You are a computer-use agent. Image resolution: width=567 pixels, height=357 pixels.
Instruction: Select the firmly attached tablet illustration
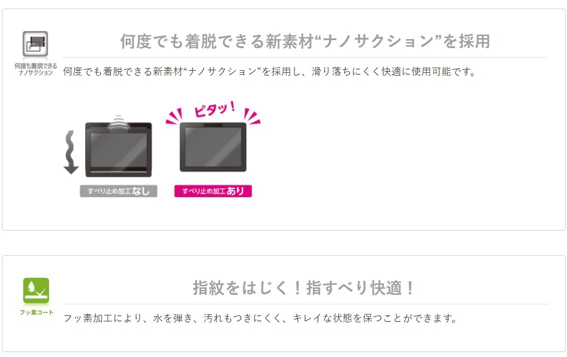213,147
